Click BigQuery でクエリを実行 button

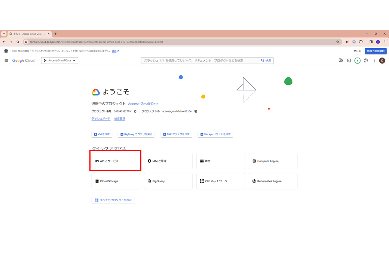pyautogui.click(x=136, y=134)
